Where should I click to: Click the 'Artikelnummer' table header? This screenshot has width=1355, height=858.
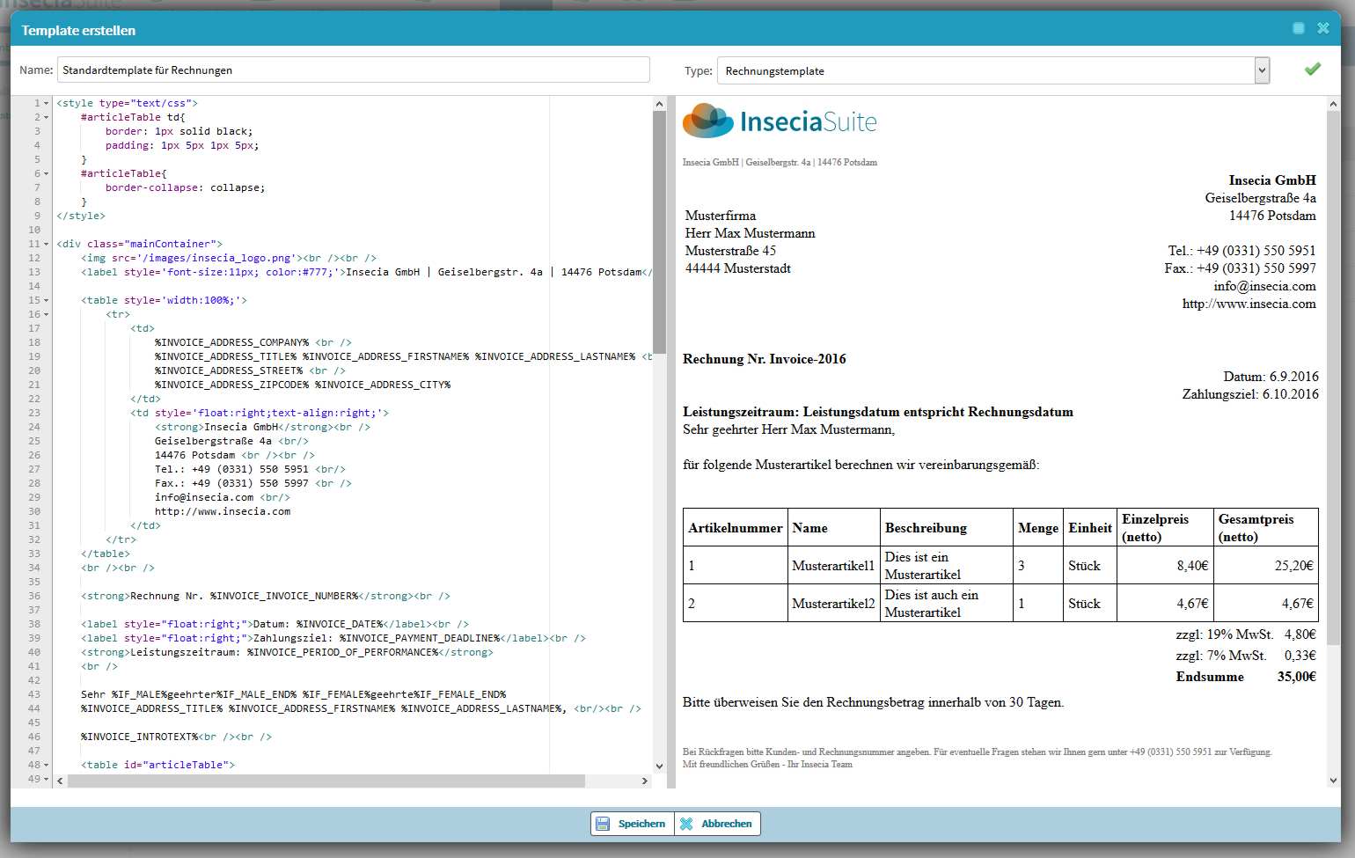735,528
